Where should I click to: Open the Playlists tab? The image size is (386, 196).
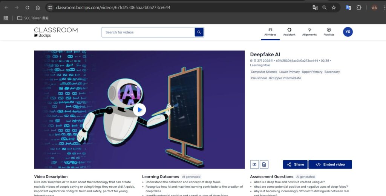[x=329, y=32]
